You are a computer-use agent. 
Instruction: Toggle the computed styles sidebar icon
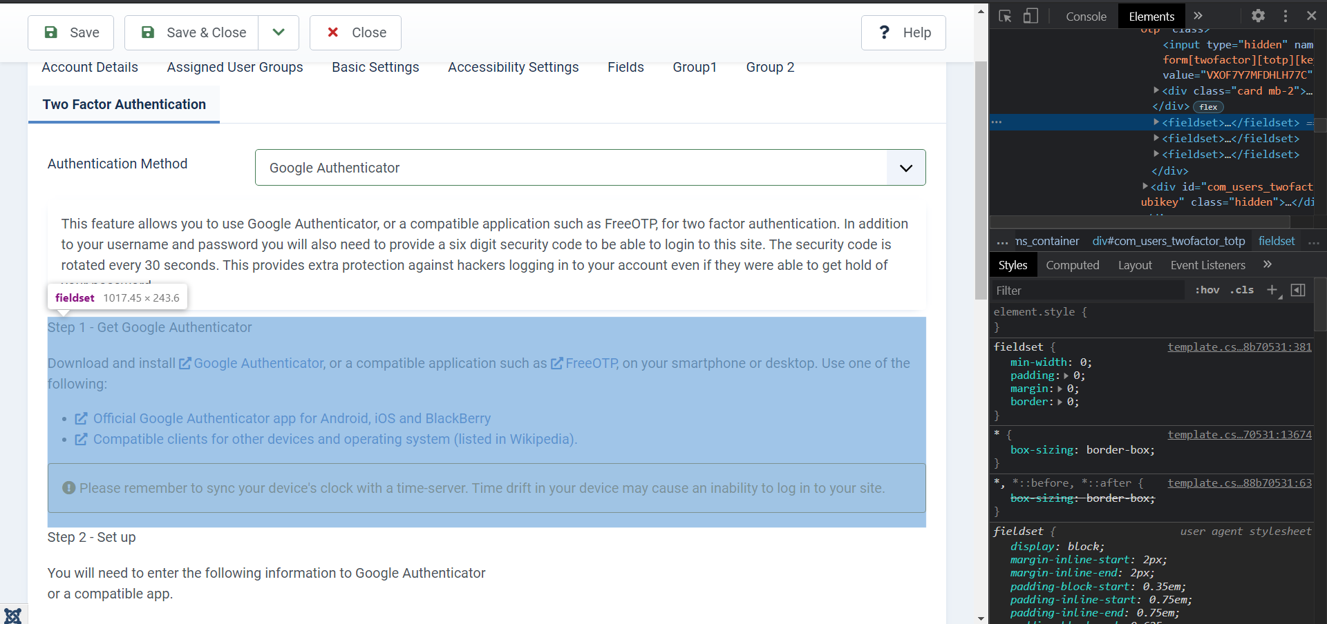[1298, 290]
